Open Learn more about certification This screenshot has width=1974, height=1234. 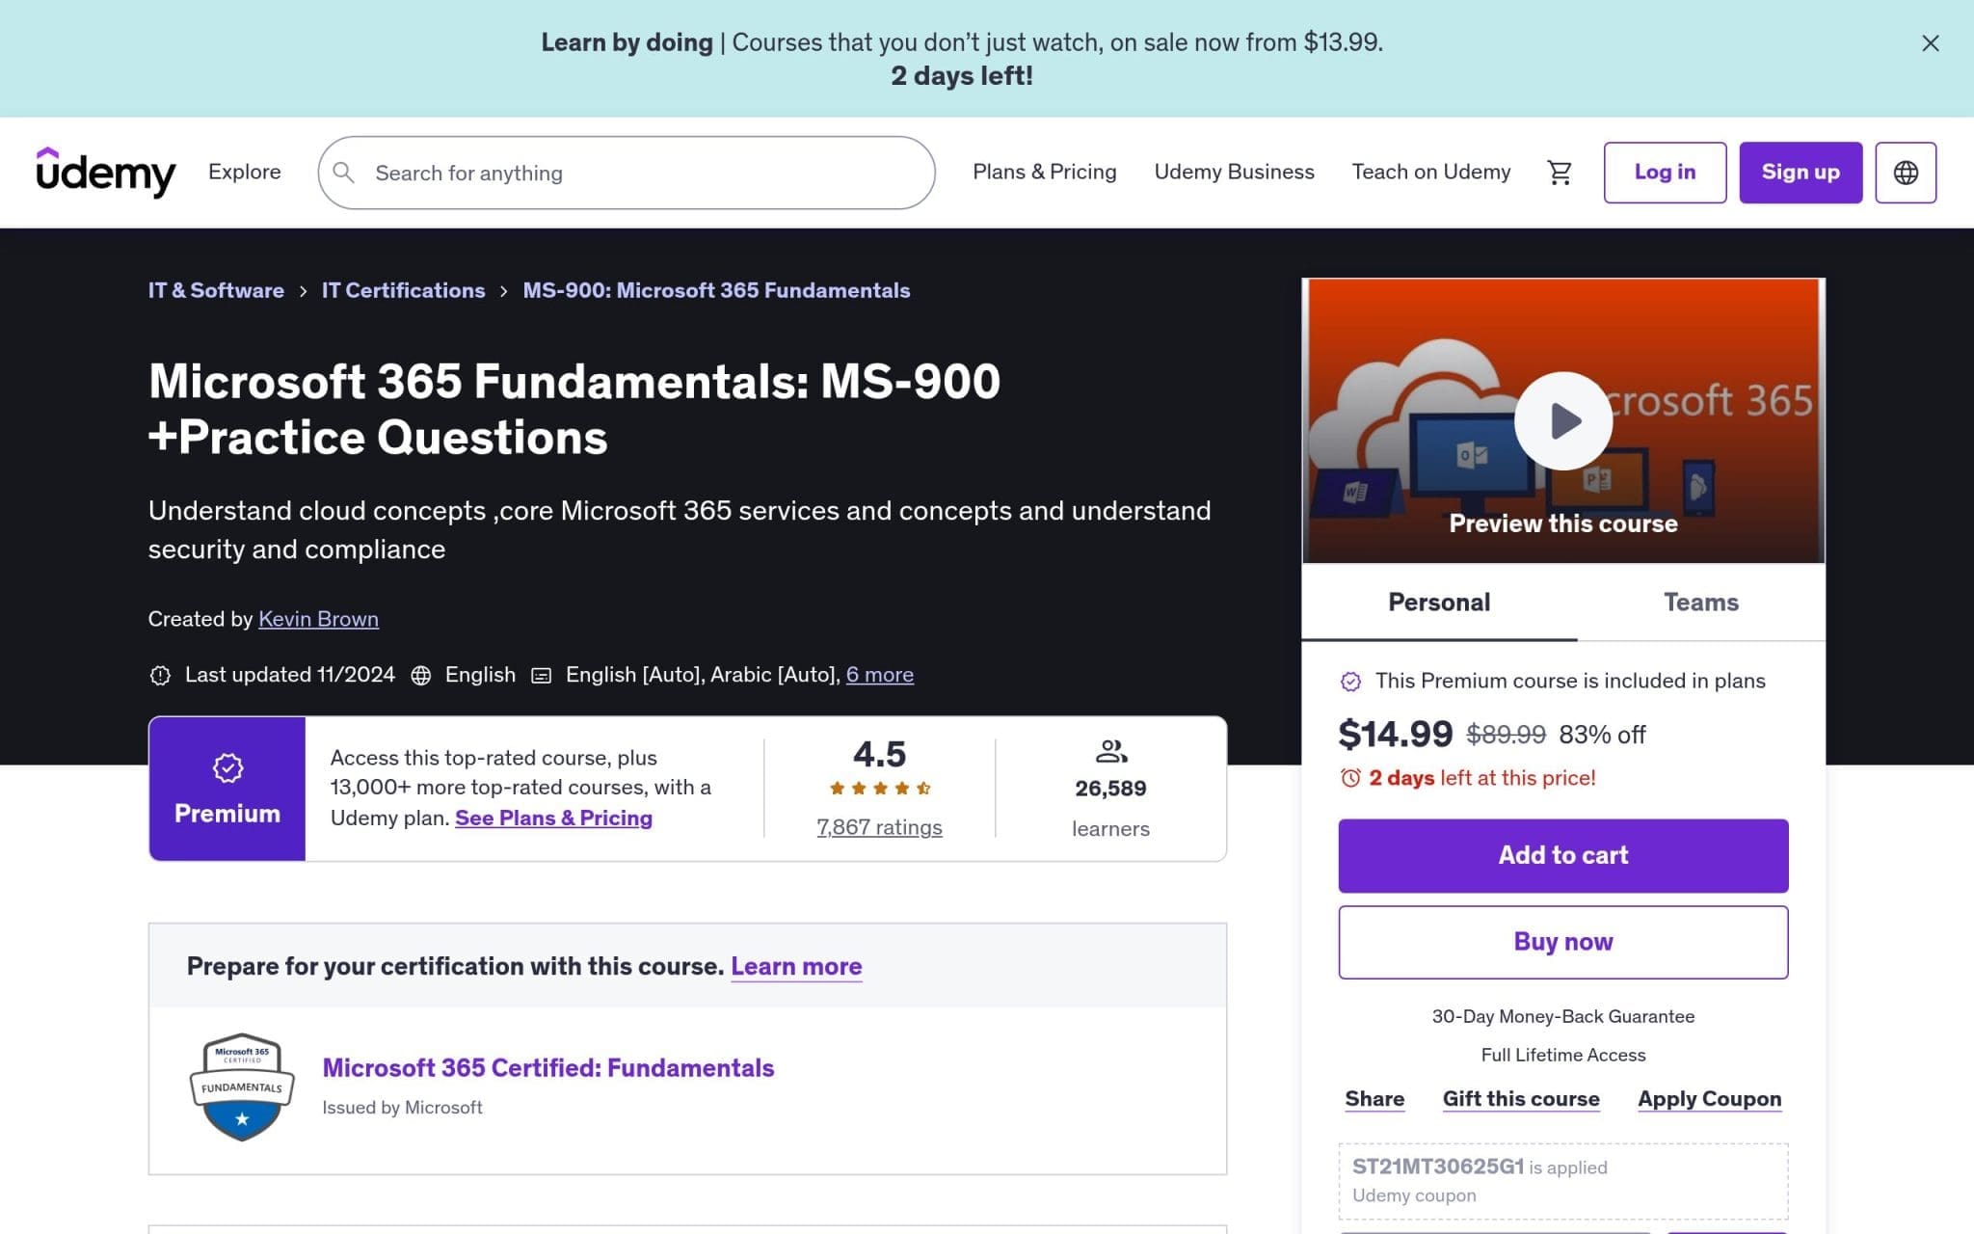pos(796,966)
